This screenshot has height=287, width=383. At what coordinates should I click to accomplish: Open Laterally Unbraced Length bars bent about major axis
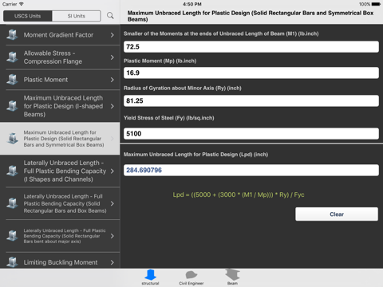point(60,236)
